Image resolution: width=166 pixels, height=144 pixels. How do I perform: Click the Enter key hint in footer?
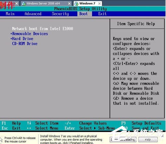point(70,128)
